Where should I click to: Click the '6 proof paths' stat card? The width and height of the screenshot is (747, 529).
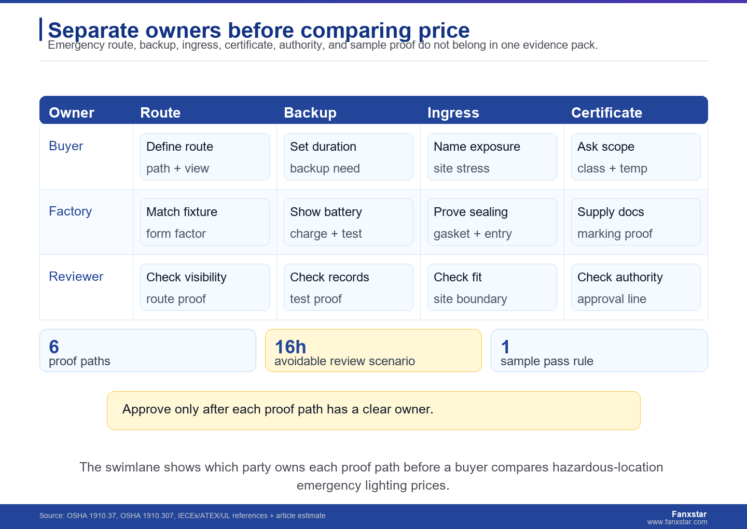coord(148,351)
